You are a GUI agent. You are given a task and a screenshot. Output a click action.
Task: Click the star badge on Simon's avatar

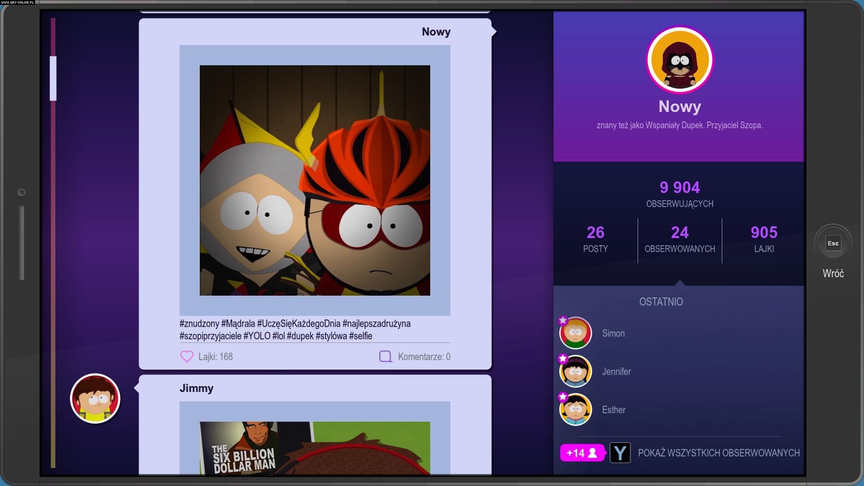563,320
